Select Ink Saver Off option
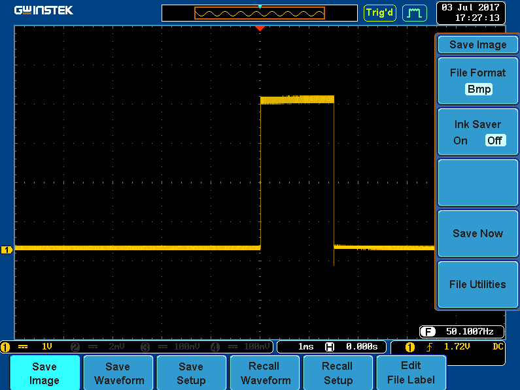 point(495,140)
